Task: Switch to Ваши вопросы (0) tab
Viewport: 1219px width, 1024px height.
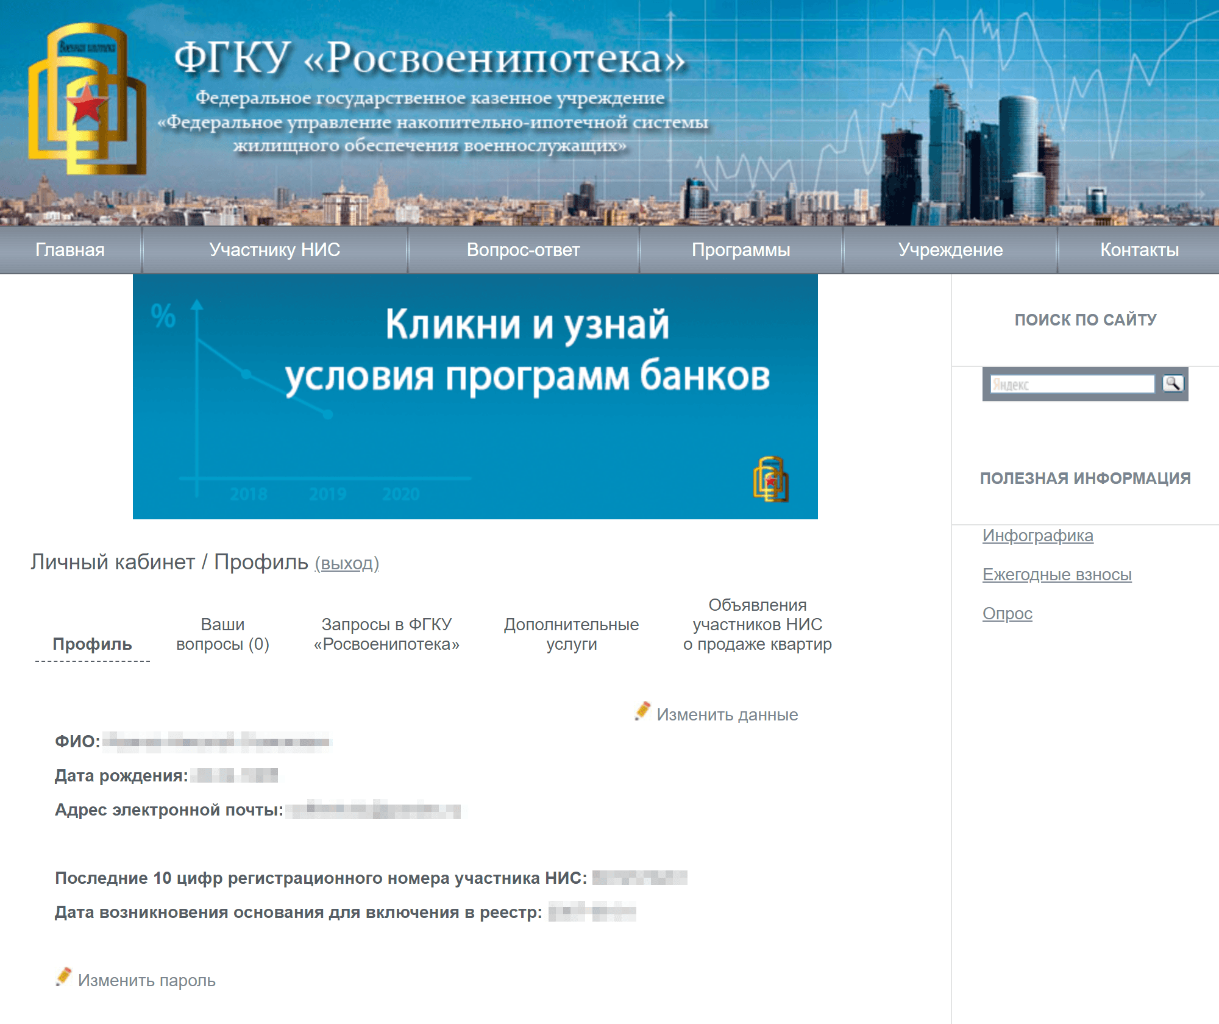Action: (x=222, y=635)
